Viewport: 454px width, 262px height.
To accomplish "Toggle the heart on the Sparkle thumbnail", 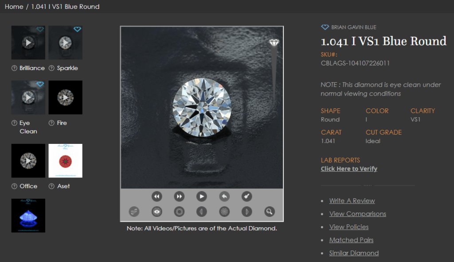I will tap(78, 29).
